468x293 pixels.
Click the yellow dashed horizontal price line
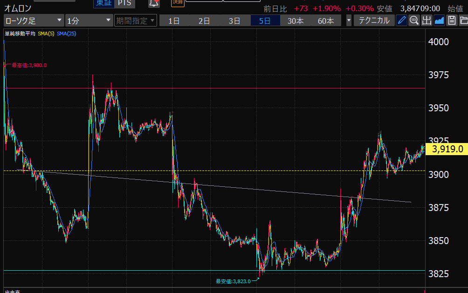[x=214, y=171]
